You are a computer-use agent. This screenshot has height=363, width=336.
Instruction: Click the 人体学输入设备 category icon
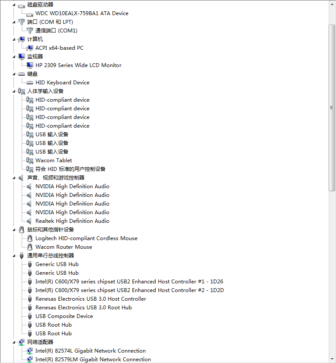(x=22, y=91)
